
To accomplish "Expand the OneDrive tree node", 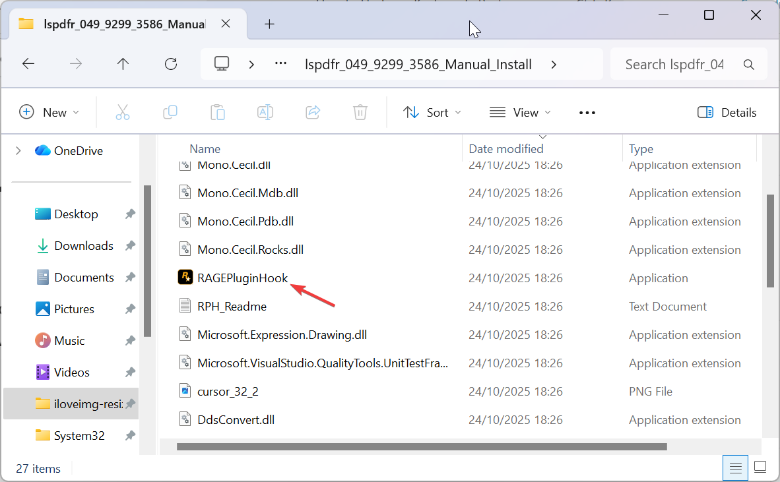I will tap(18, 151).
